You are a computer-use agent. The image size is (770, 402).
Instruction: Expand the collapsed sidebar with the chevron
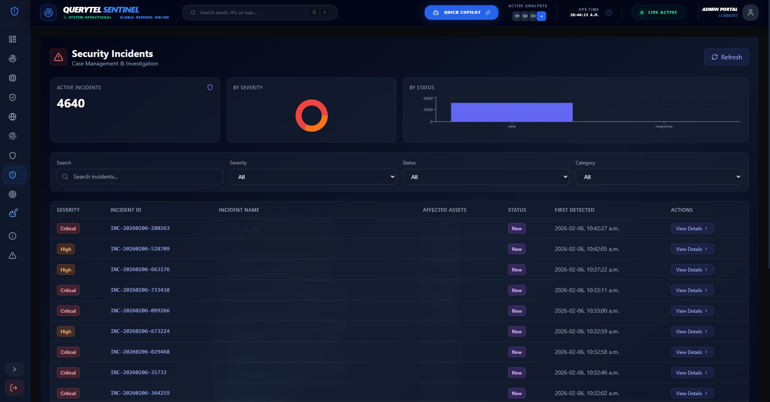pos(15,369)
